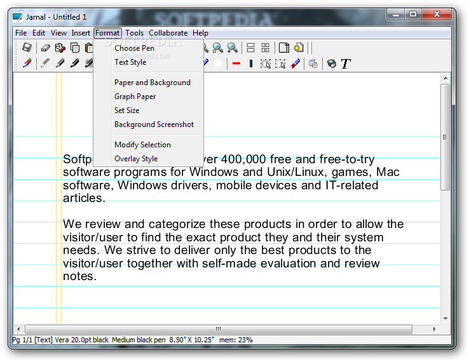The height and width of the screenshot is (362, 469).
Task: Click the window with clock icon
Action: tap(313, 64)
